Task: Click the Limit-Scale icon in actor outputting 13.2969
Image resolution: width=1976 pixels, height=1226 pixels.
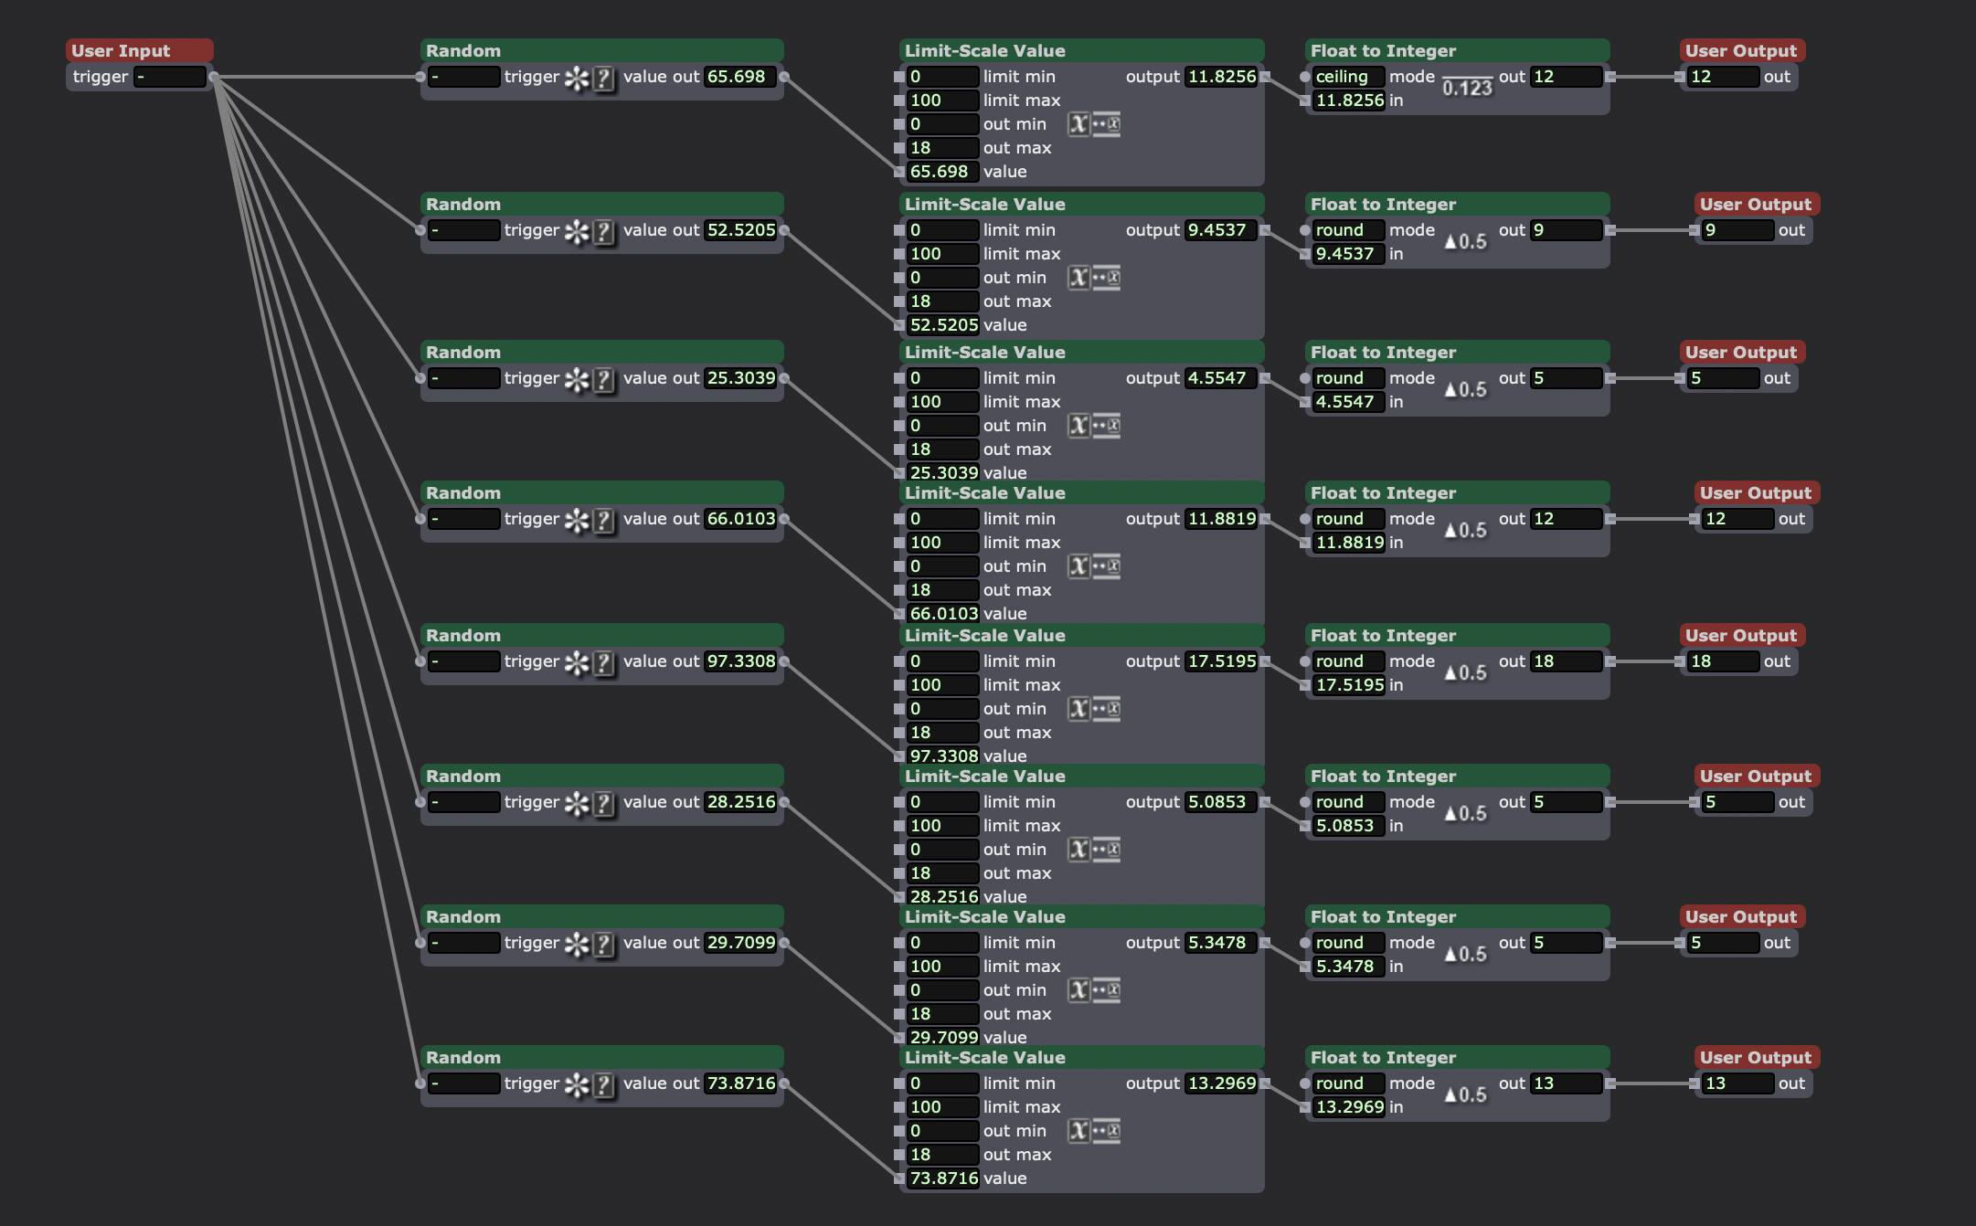Action: [1094, 1131]
